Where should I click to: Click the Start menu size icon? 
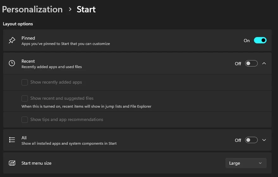pos(12,163)
